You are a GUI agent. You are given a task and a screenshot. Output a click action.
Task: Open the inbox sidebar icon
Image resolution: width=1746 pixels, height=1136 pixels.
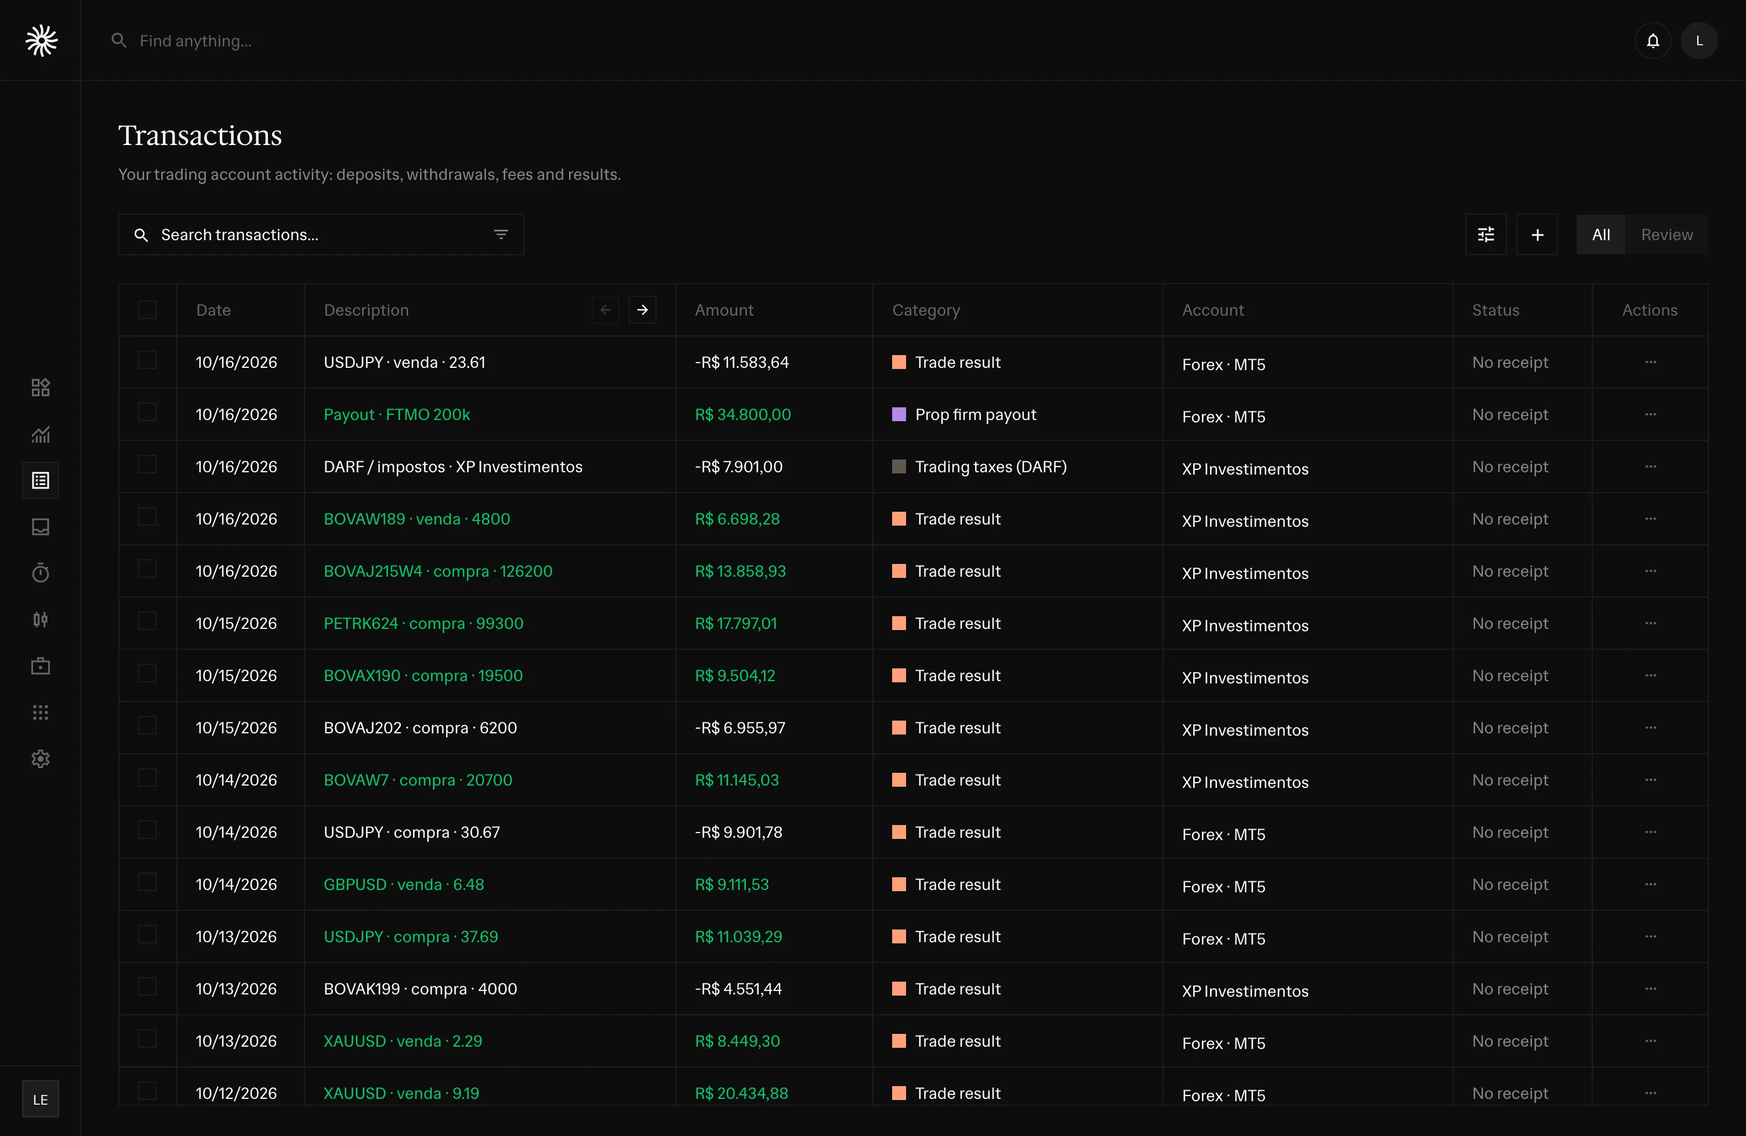point(41,527)
